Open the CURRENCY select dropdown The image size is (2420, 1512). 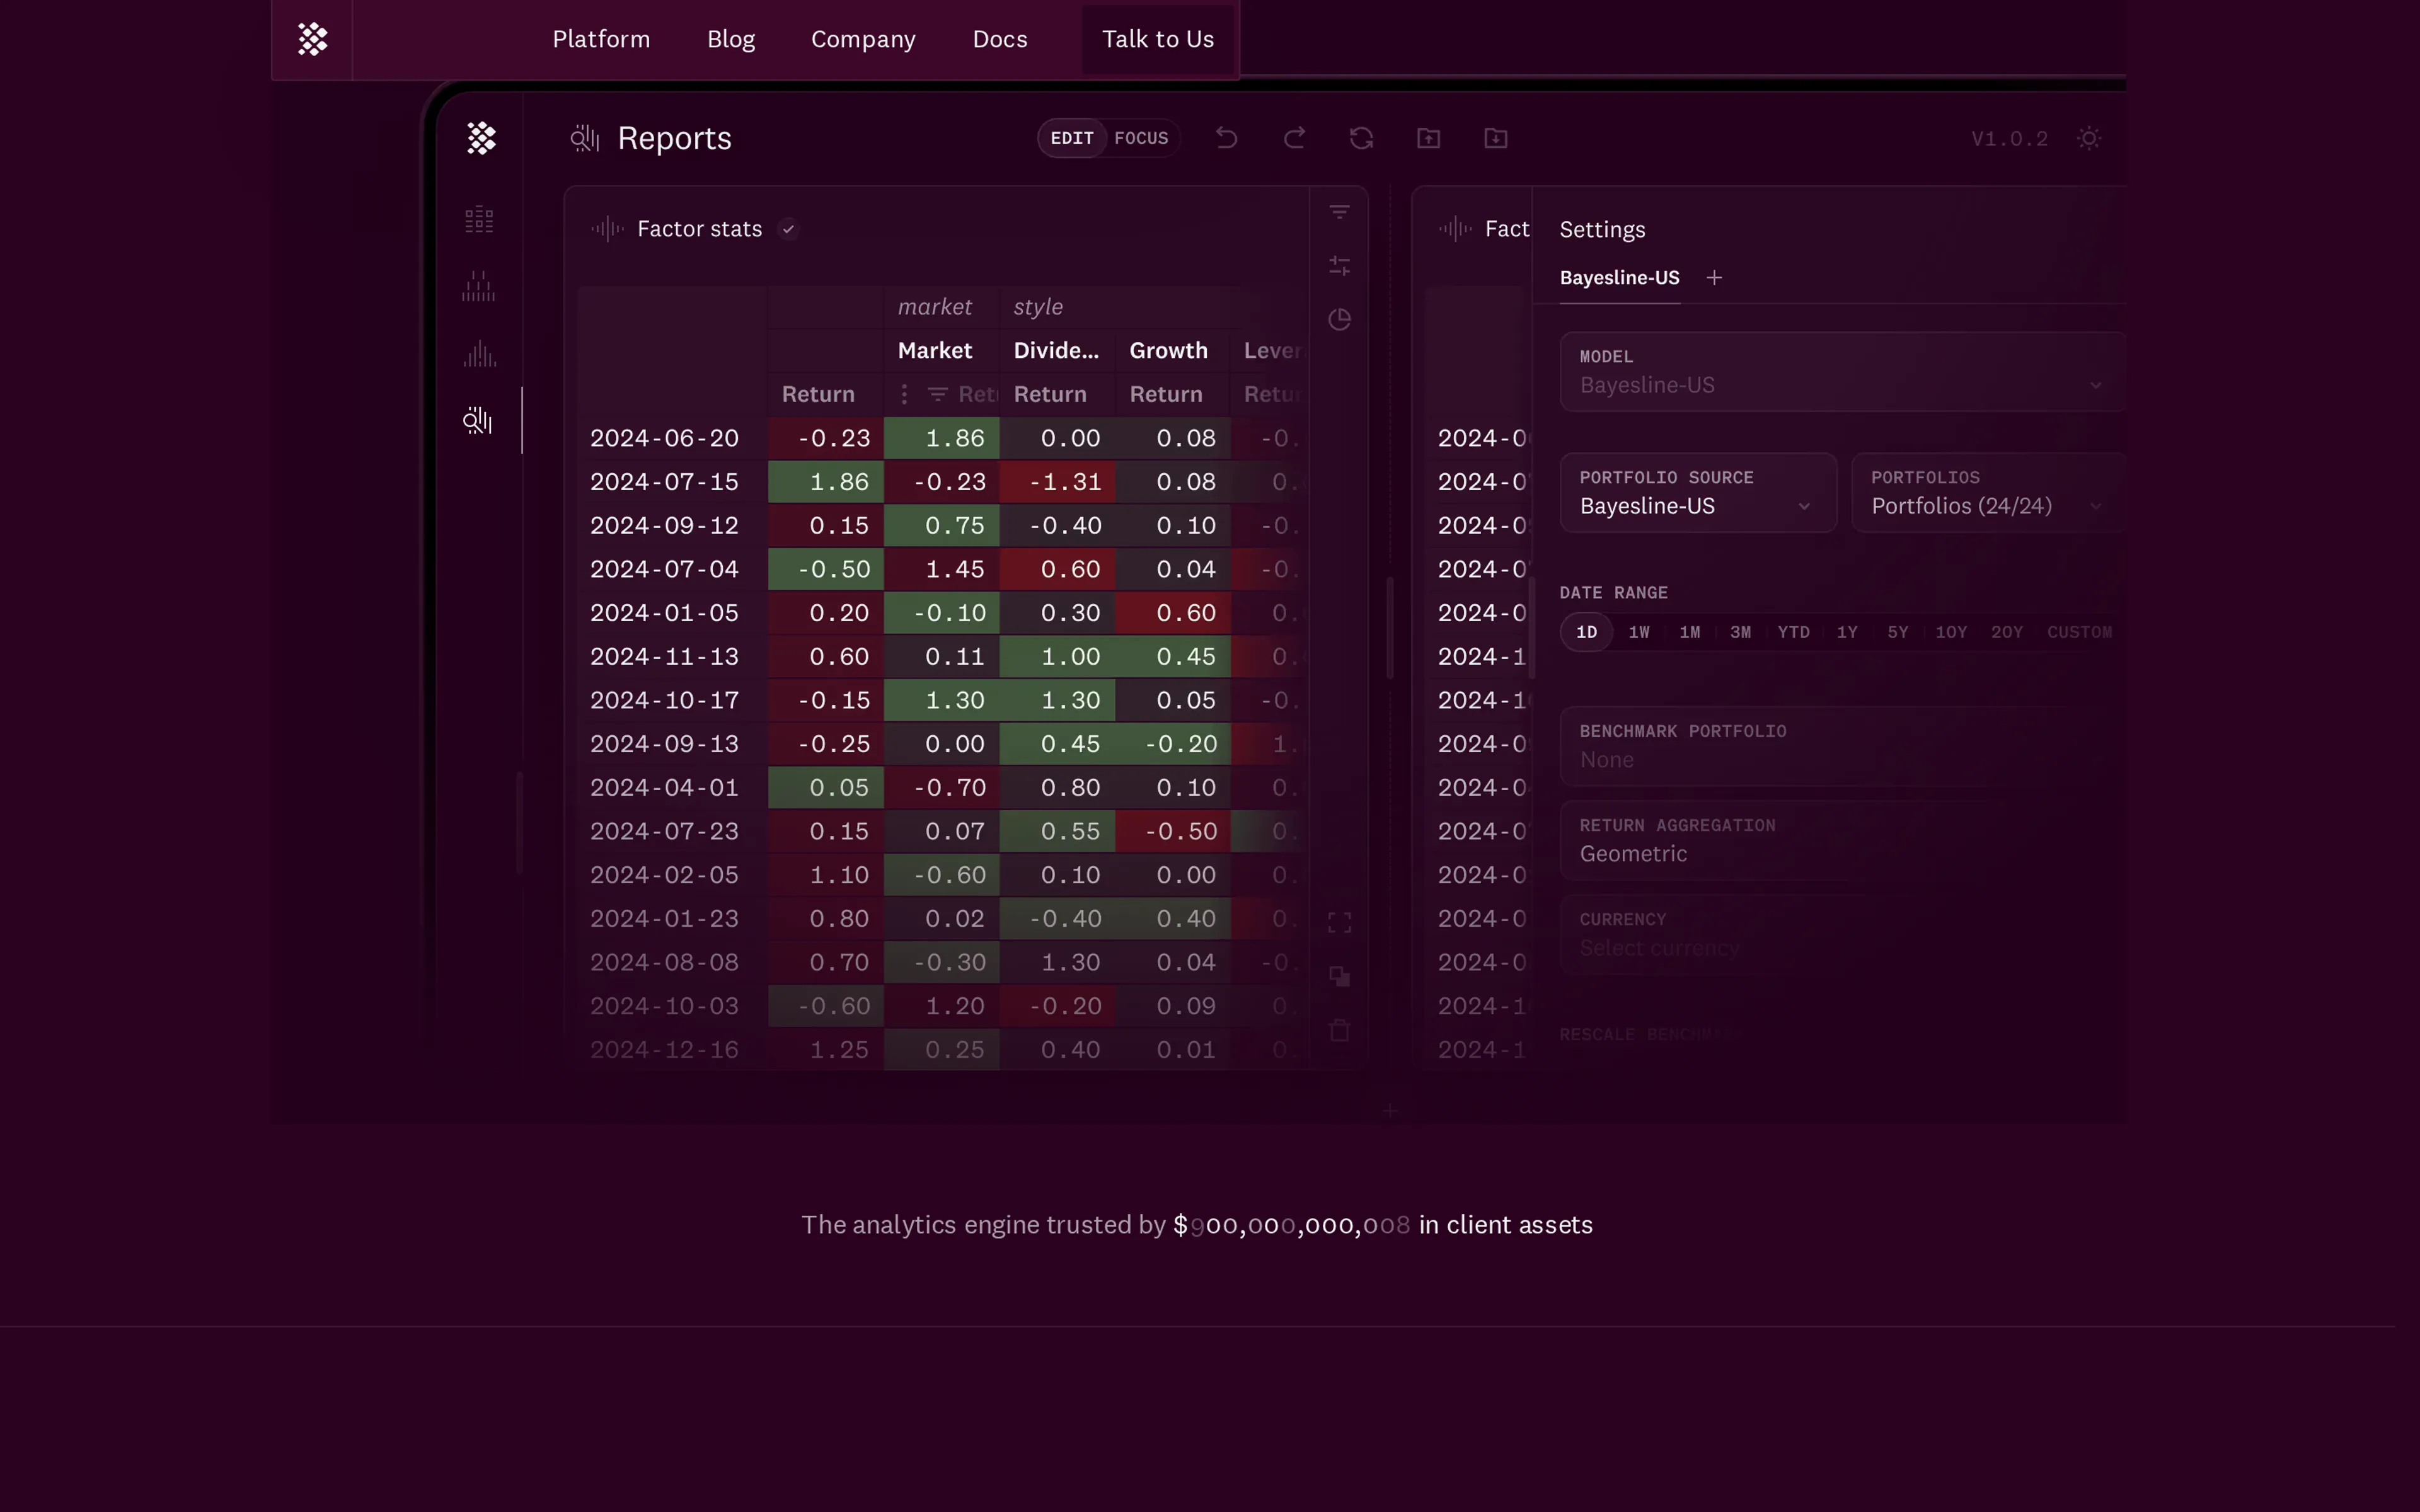pyautogui.click(x=1842, y=934)
